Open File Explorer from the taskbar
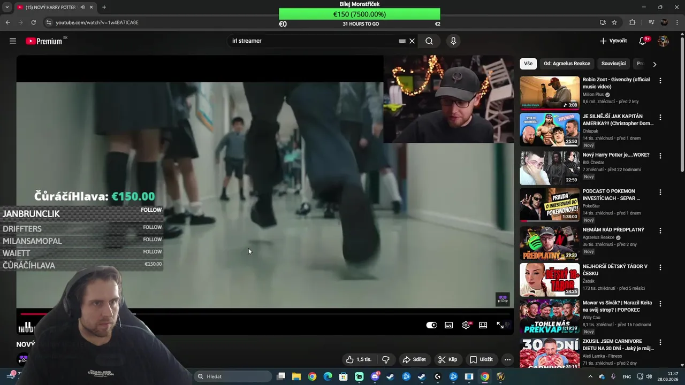The image size is (685, 385). point(296,376)
